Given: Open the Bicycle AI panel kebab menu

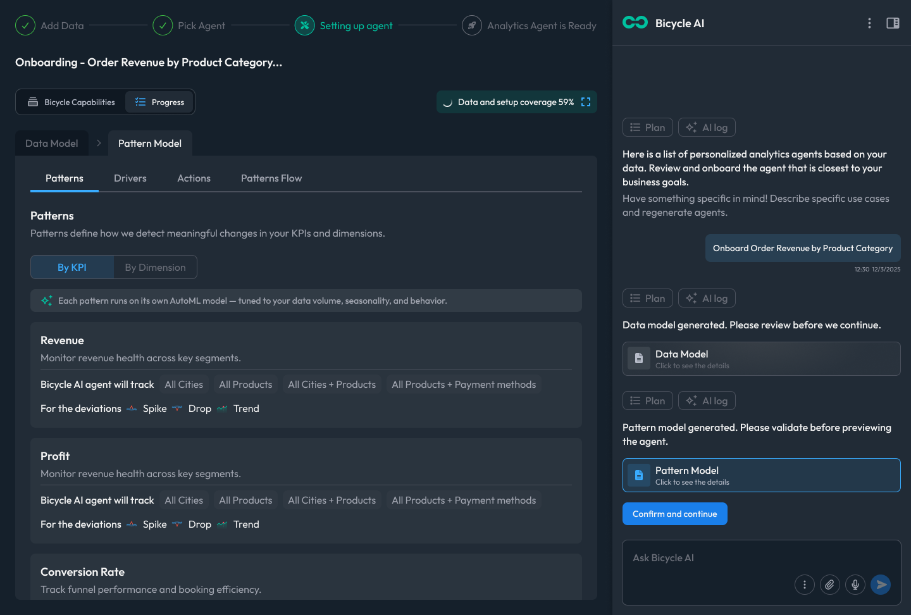Looking at the screenshot, I should [x=869, y=23].
